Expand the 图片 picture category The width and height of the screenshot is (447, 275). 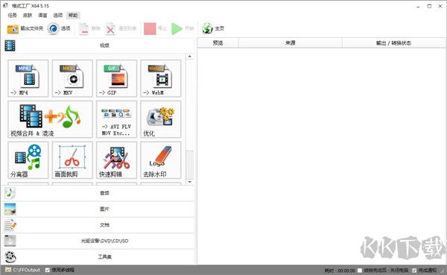click(98, 209)
